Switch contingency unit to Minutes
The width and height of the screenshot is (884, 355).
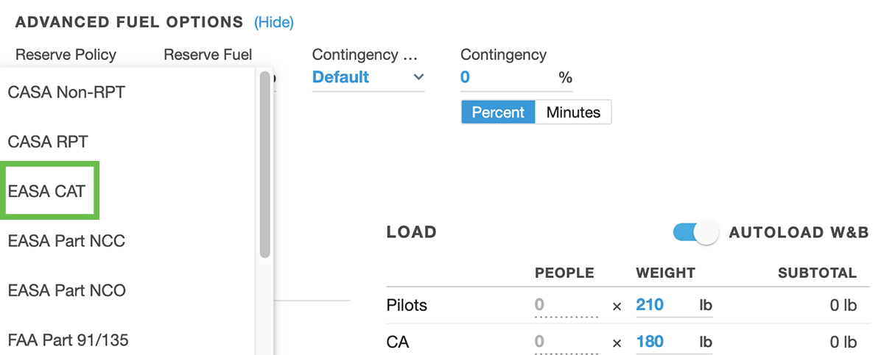(573, 112)
